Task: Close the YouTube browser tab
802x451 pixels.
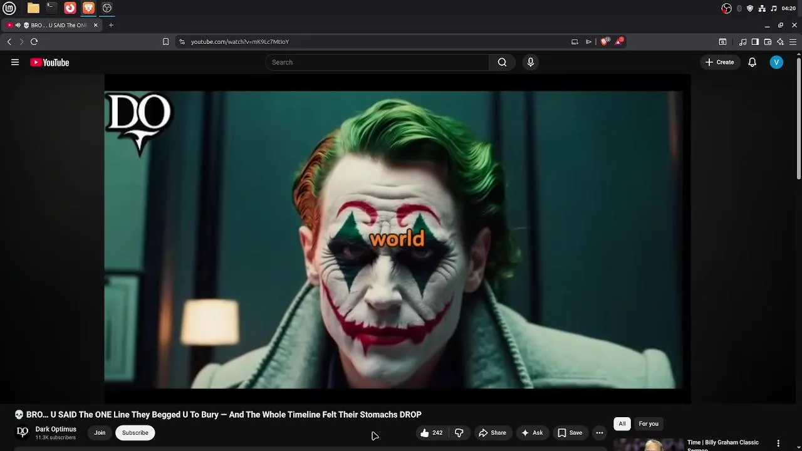Action: click(x=95, y=25)
